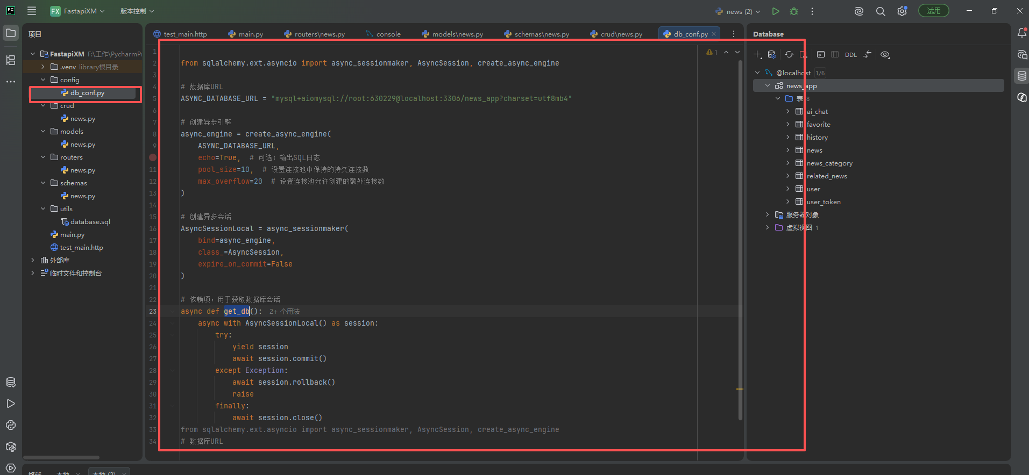
Task: Open the FastapiXM project dropdown
Action: click(x=77, y=11)
